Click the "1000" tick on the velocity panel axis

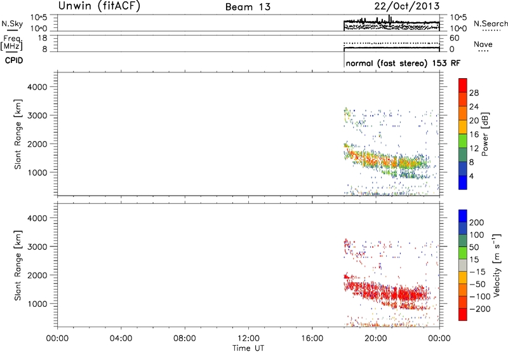point(37,304)
